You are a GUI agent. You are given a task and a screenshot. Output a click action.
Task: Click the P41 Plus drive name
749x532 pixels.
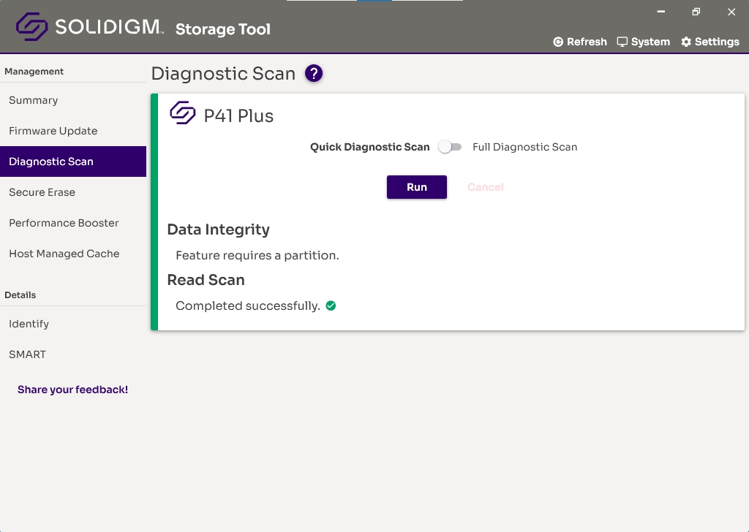[x=238, y=116]
